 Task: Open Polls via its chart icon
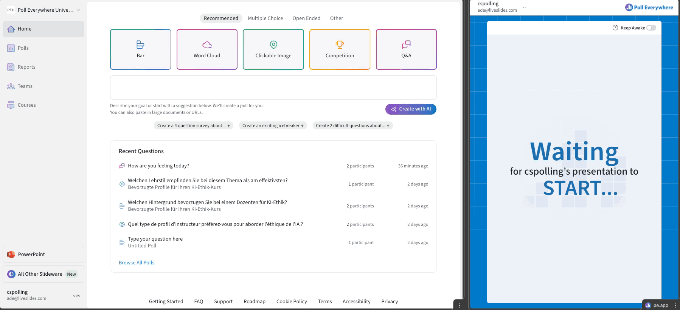11,48
